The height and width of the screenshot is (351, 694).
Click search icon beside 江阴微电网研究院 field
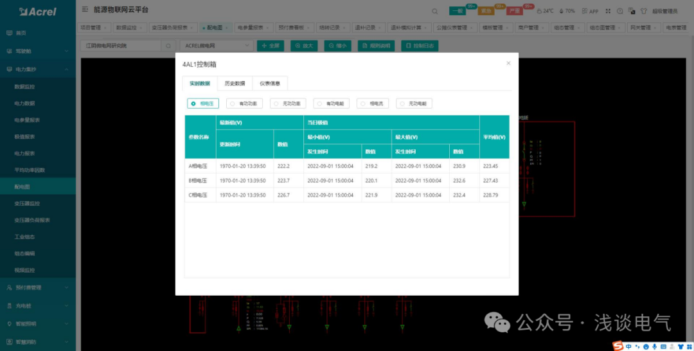(168, 46)
